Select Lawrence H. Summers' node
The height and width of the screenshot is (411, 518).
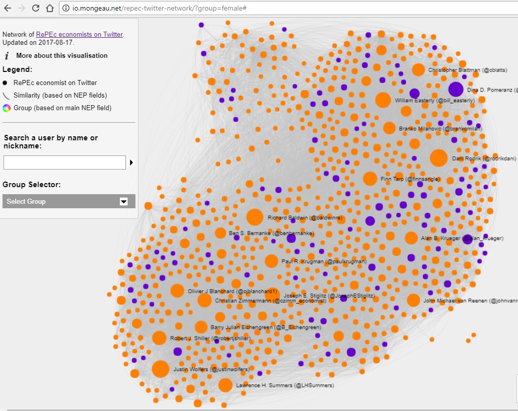[227, 385]
